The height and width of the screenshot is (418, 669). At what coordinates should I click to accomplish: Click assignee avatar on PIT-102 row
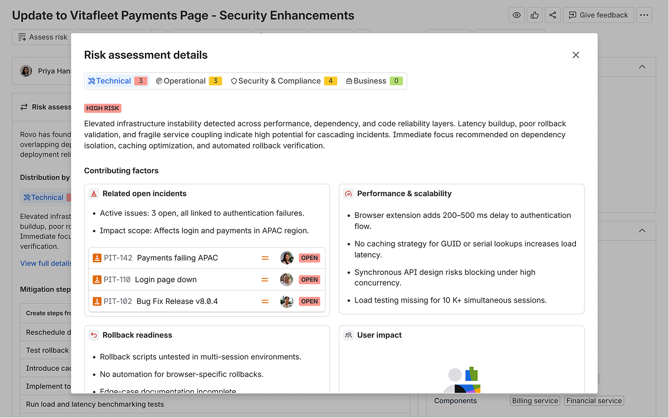click(x=286, y=301)
